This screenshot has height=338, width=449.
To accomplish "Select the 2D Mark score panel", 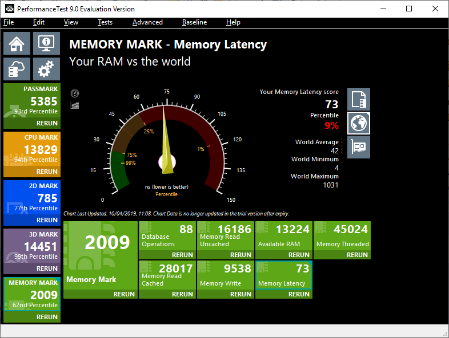I will [x=32, y=198].
